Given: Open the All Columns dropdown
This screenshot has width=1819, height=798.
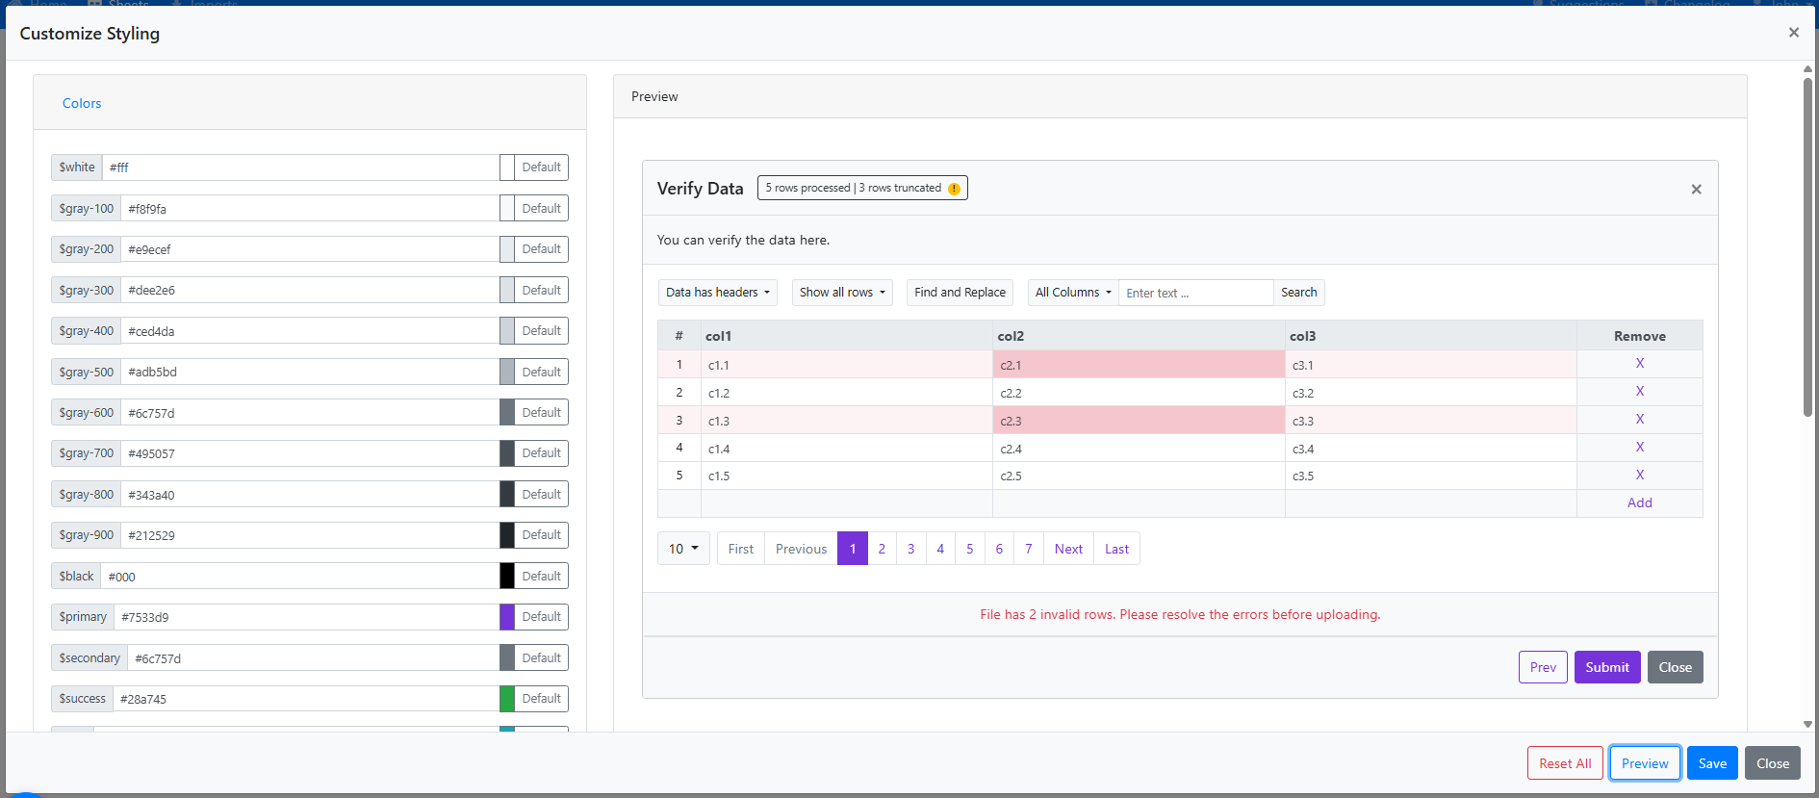Looking at the screenshot, I should (1073, 293).
